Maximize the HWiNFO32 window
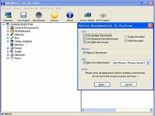Viewport: 155px width, 116px height. [146, 3]
